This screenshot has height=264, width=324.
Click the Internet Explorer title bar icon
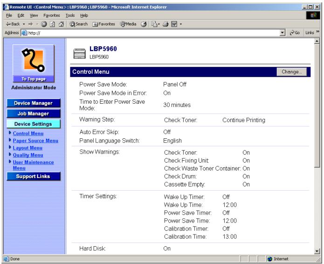tap(6, 7)
